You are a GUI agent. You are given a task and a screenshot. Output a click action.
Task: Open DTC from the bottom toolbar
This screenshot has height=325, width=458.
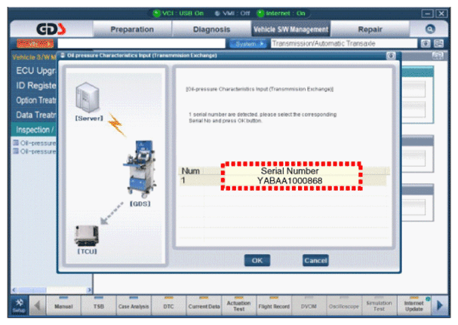coord(168,305)
